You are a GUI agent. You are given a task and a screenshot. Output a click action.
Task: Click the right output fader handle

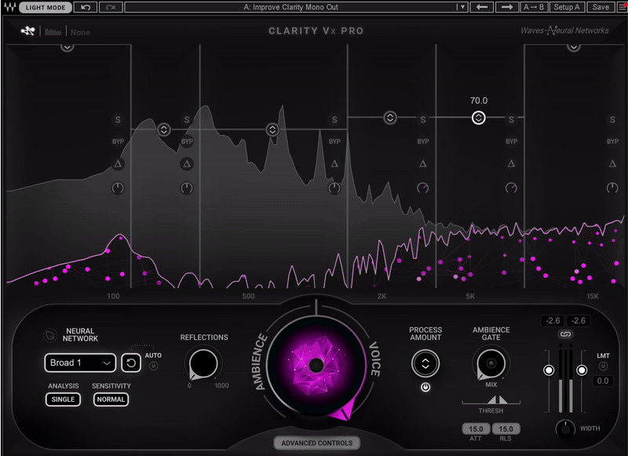(582, 370)
